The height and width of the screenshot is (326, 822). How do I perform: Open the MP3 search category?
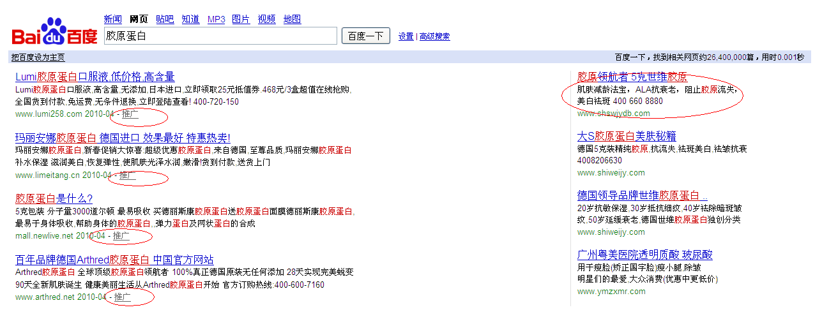(217, 19)
